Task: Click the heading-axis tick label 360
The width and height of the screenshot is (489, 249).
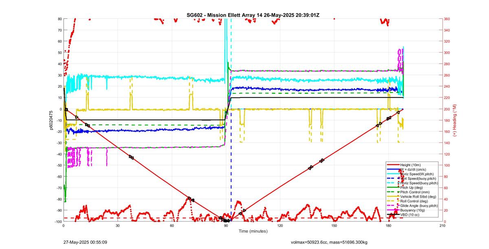Action: pyautogui.click(x=448, y=19)
